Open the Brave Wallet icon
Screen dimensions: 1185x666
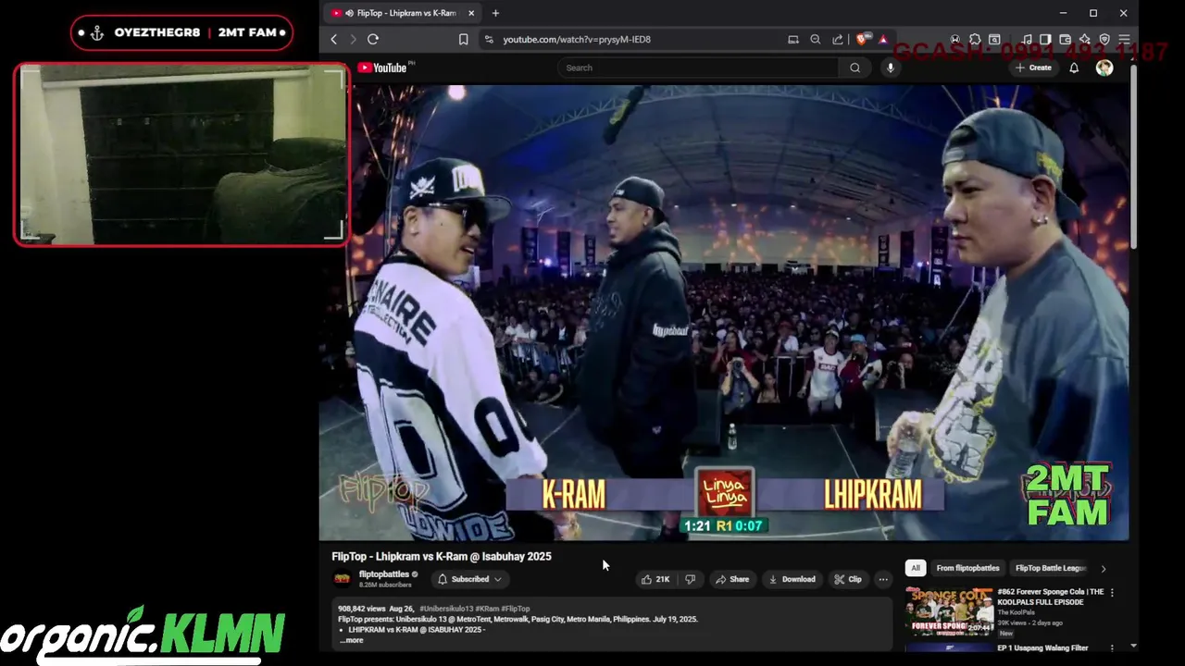point(1065,40)
